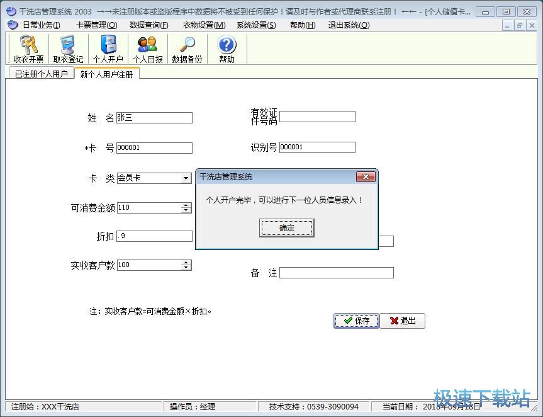Close the 干洗店管理系统 message dialog
Image resolution: width=543 pixels, height=417 pixels.
click(366, 177)
